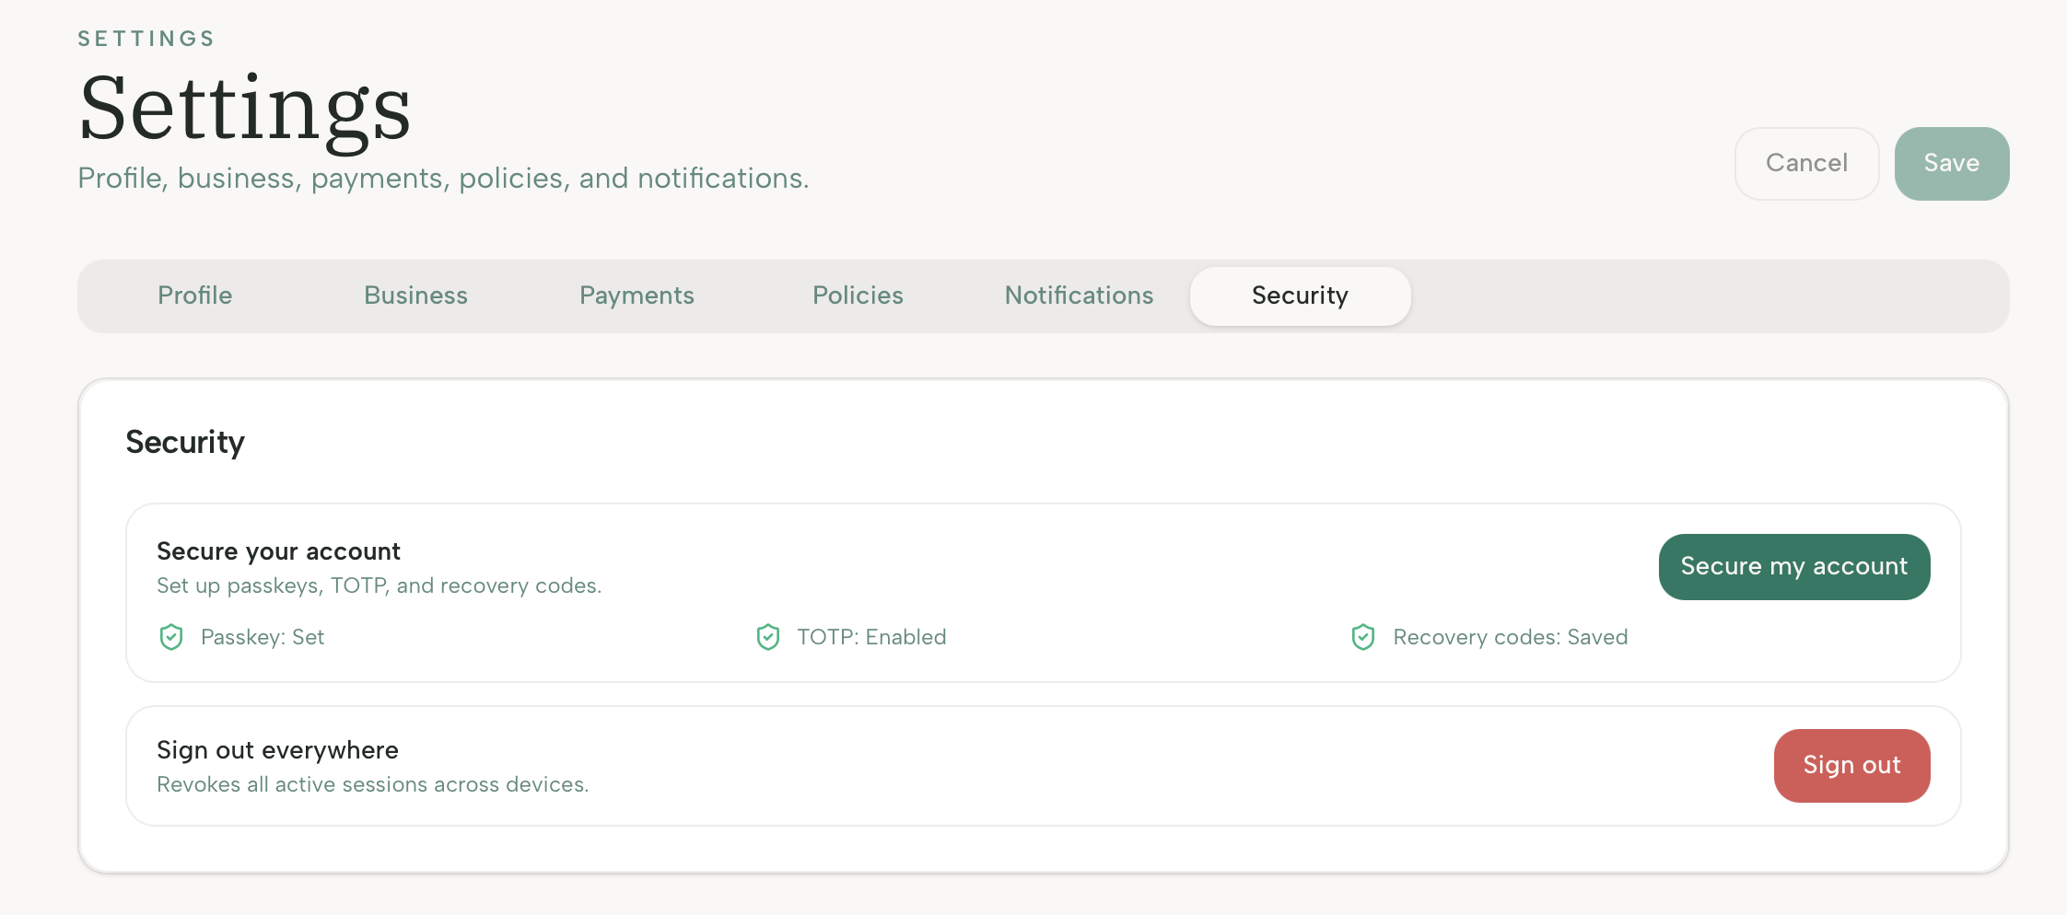Click the SETTINGS breadcrumb label
This screenshot has height=915, width=2067.
tap(146, 38)
